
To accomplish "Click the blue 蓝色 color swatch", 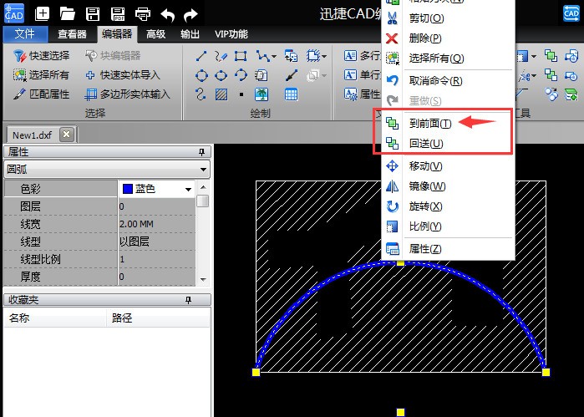I will pyautogui.click(x=127, y=189).
